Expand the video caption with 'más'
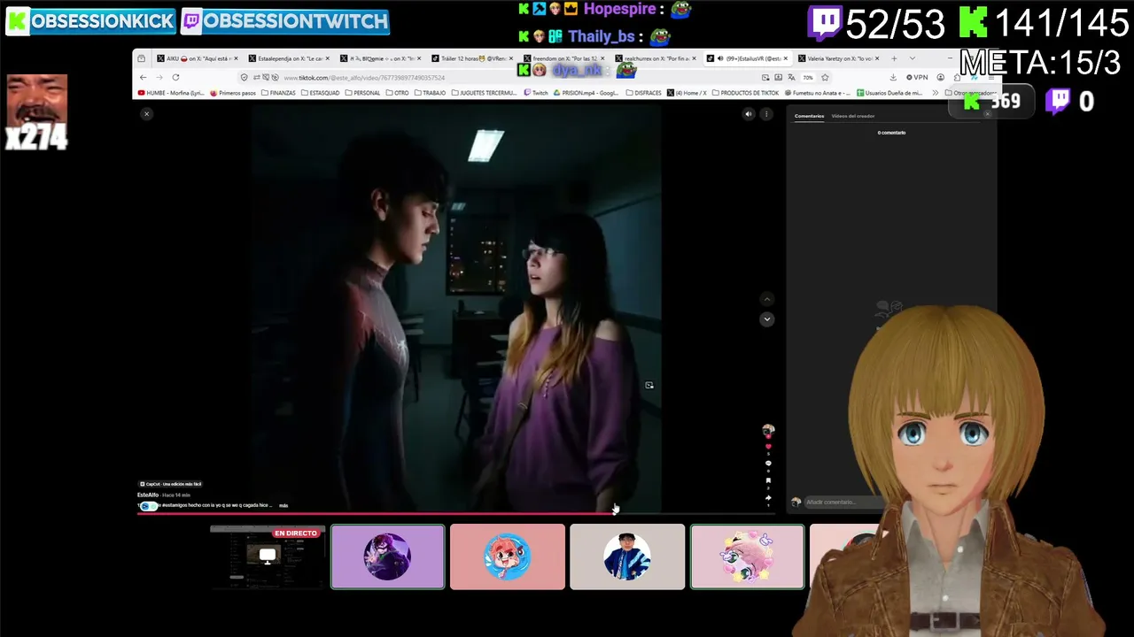The height and width of the screenshot is (637, 1134). pos(283,505)
